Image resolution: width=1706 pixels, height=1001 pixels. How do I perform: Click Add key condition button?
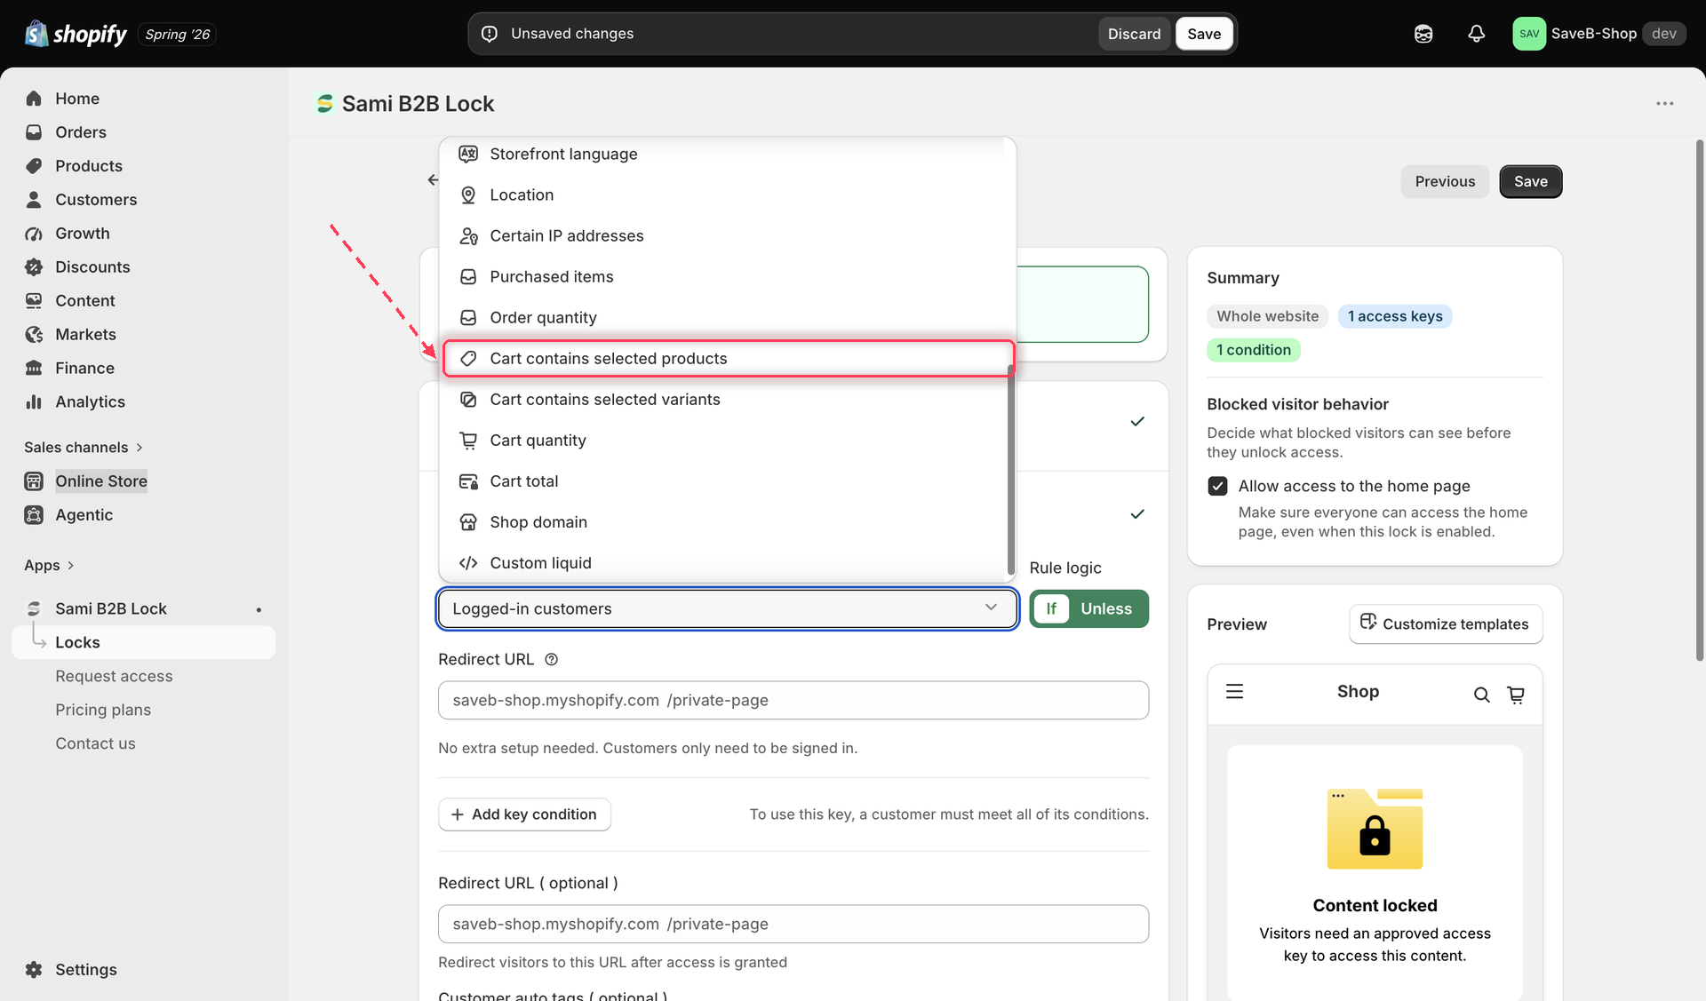(524, 814)
